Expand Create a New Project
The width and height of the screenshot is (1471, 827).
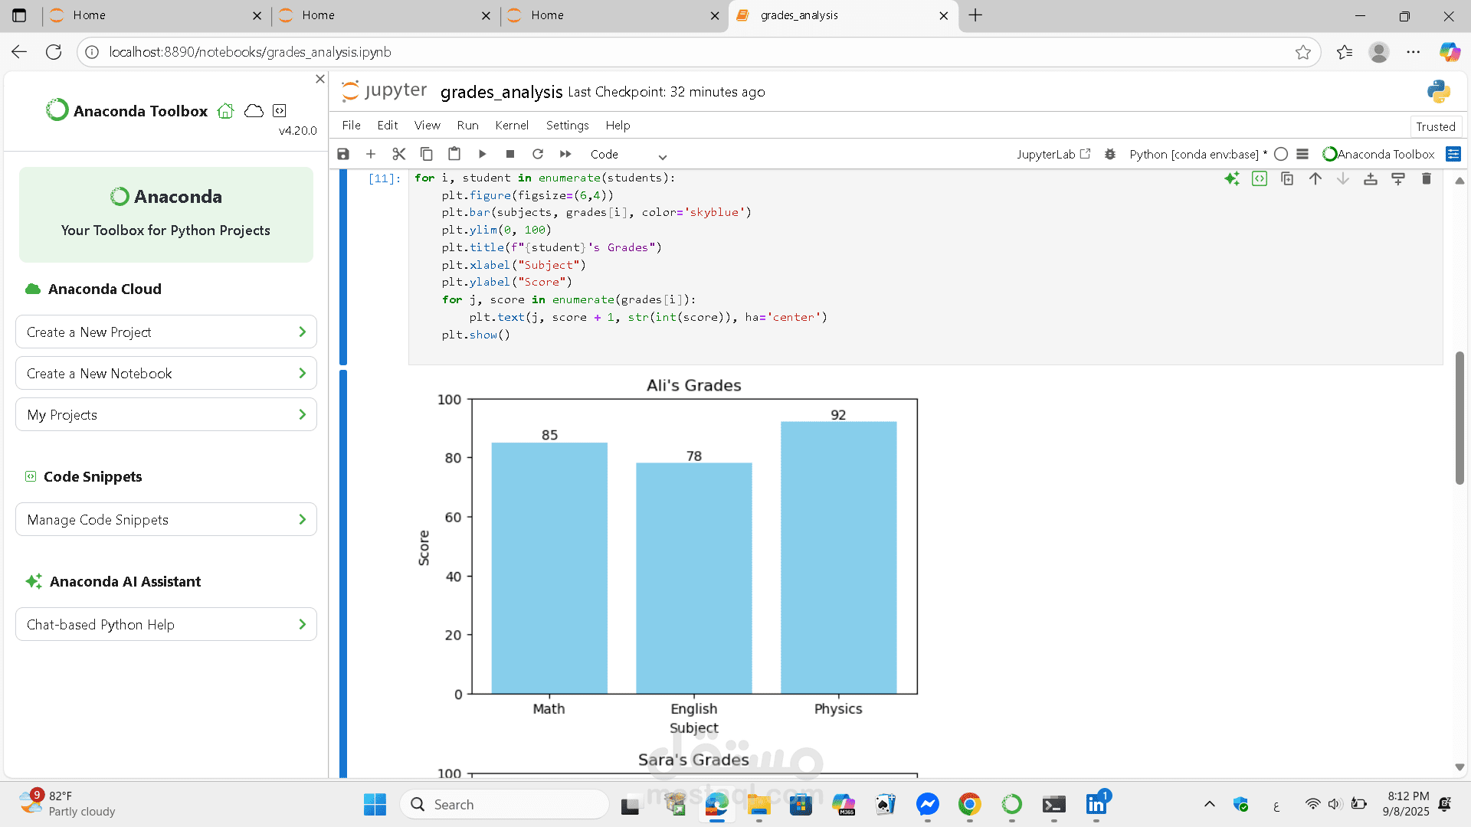click(166, 332)
